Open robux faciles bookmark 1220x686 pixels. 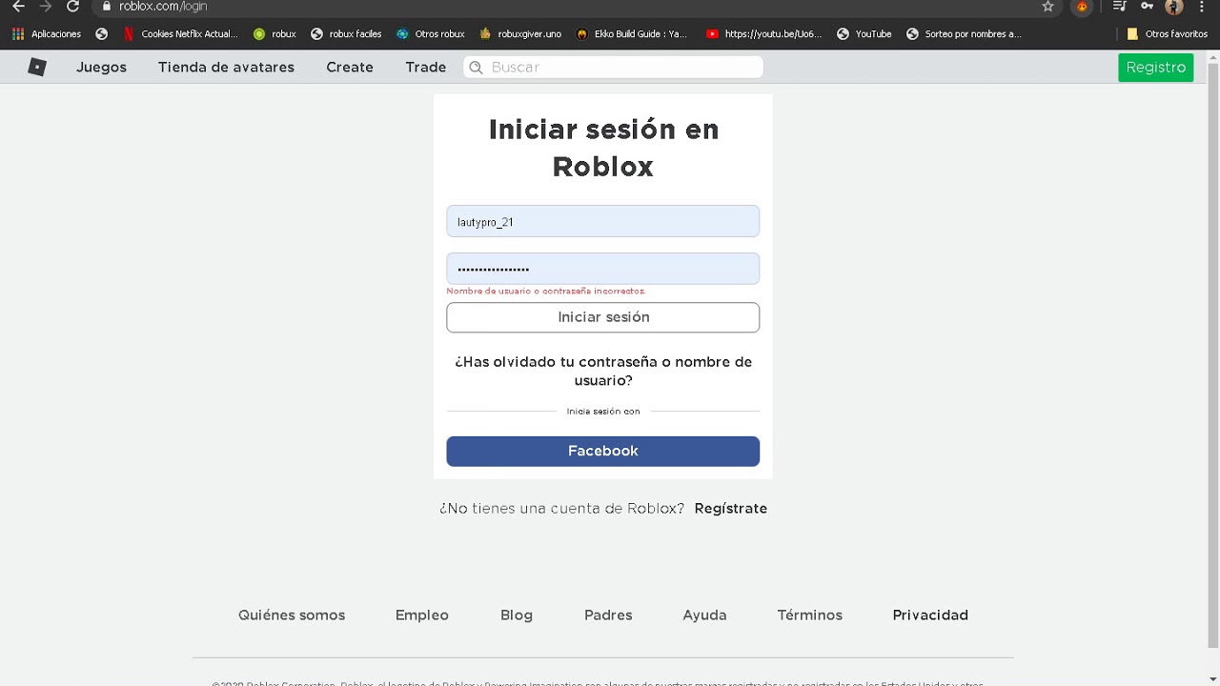click(x=346, y=33)
